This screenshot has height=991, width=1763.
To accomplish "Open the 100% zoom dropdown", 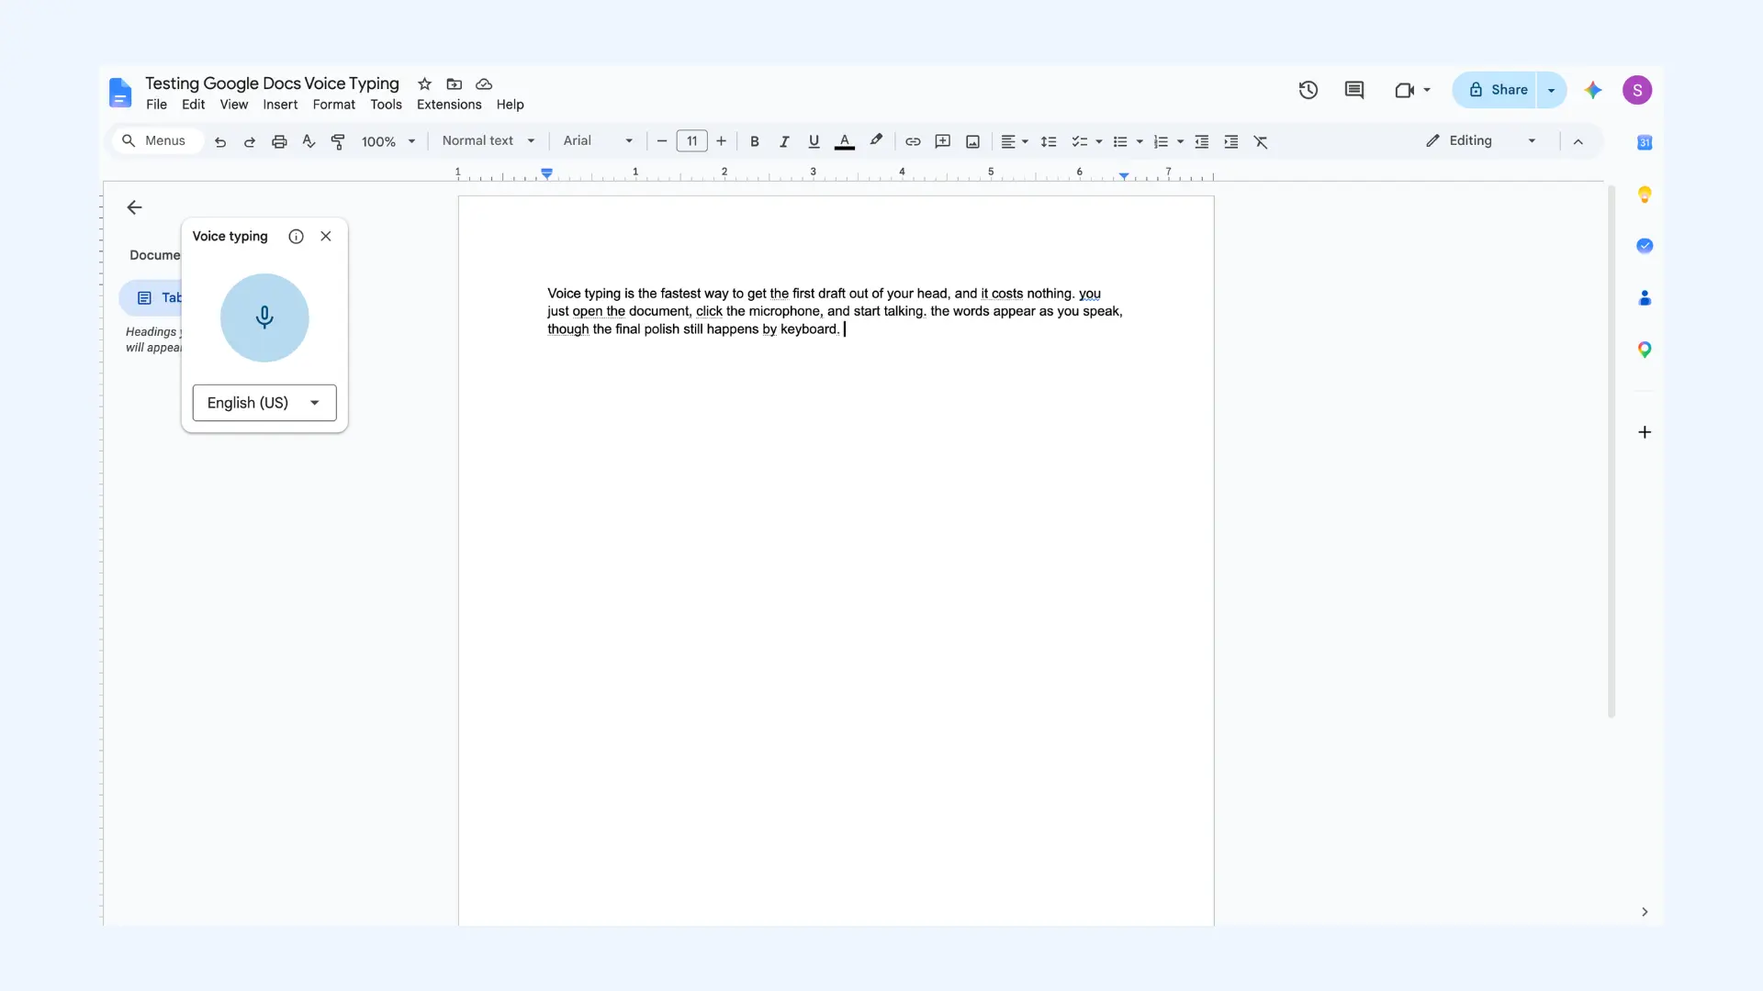I will coord(387,141).
